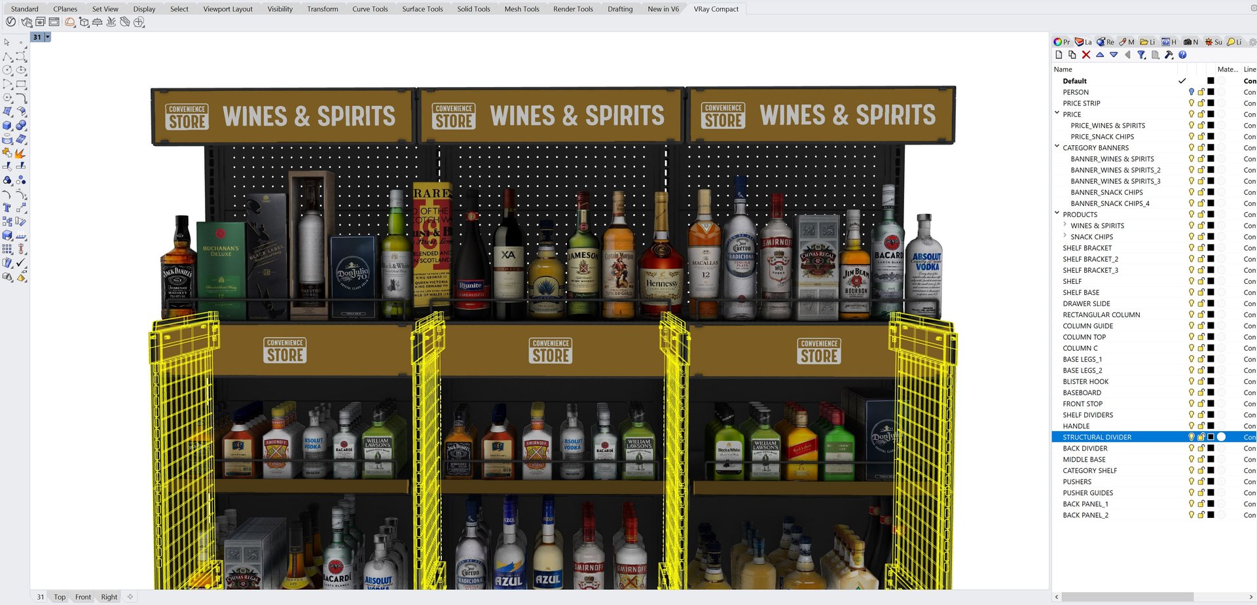
Task: Select the FRONT STOP layer row
Action: point(1154,404)
